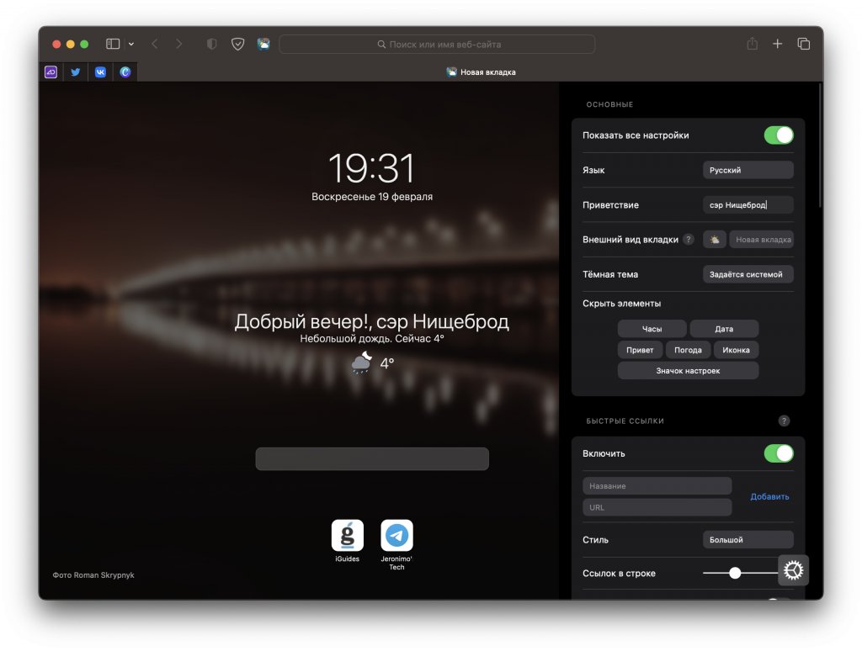862x651 pixels.
Task: Open Тёмная тема dropdown Задаётся системой
Action: pyautogui.click(x=748, y=274)
